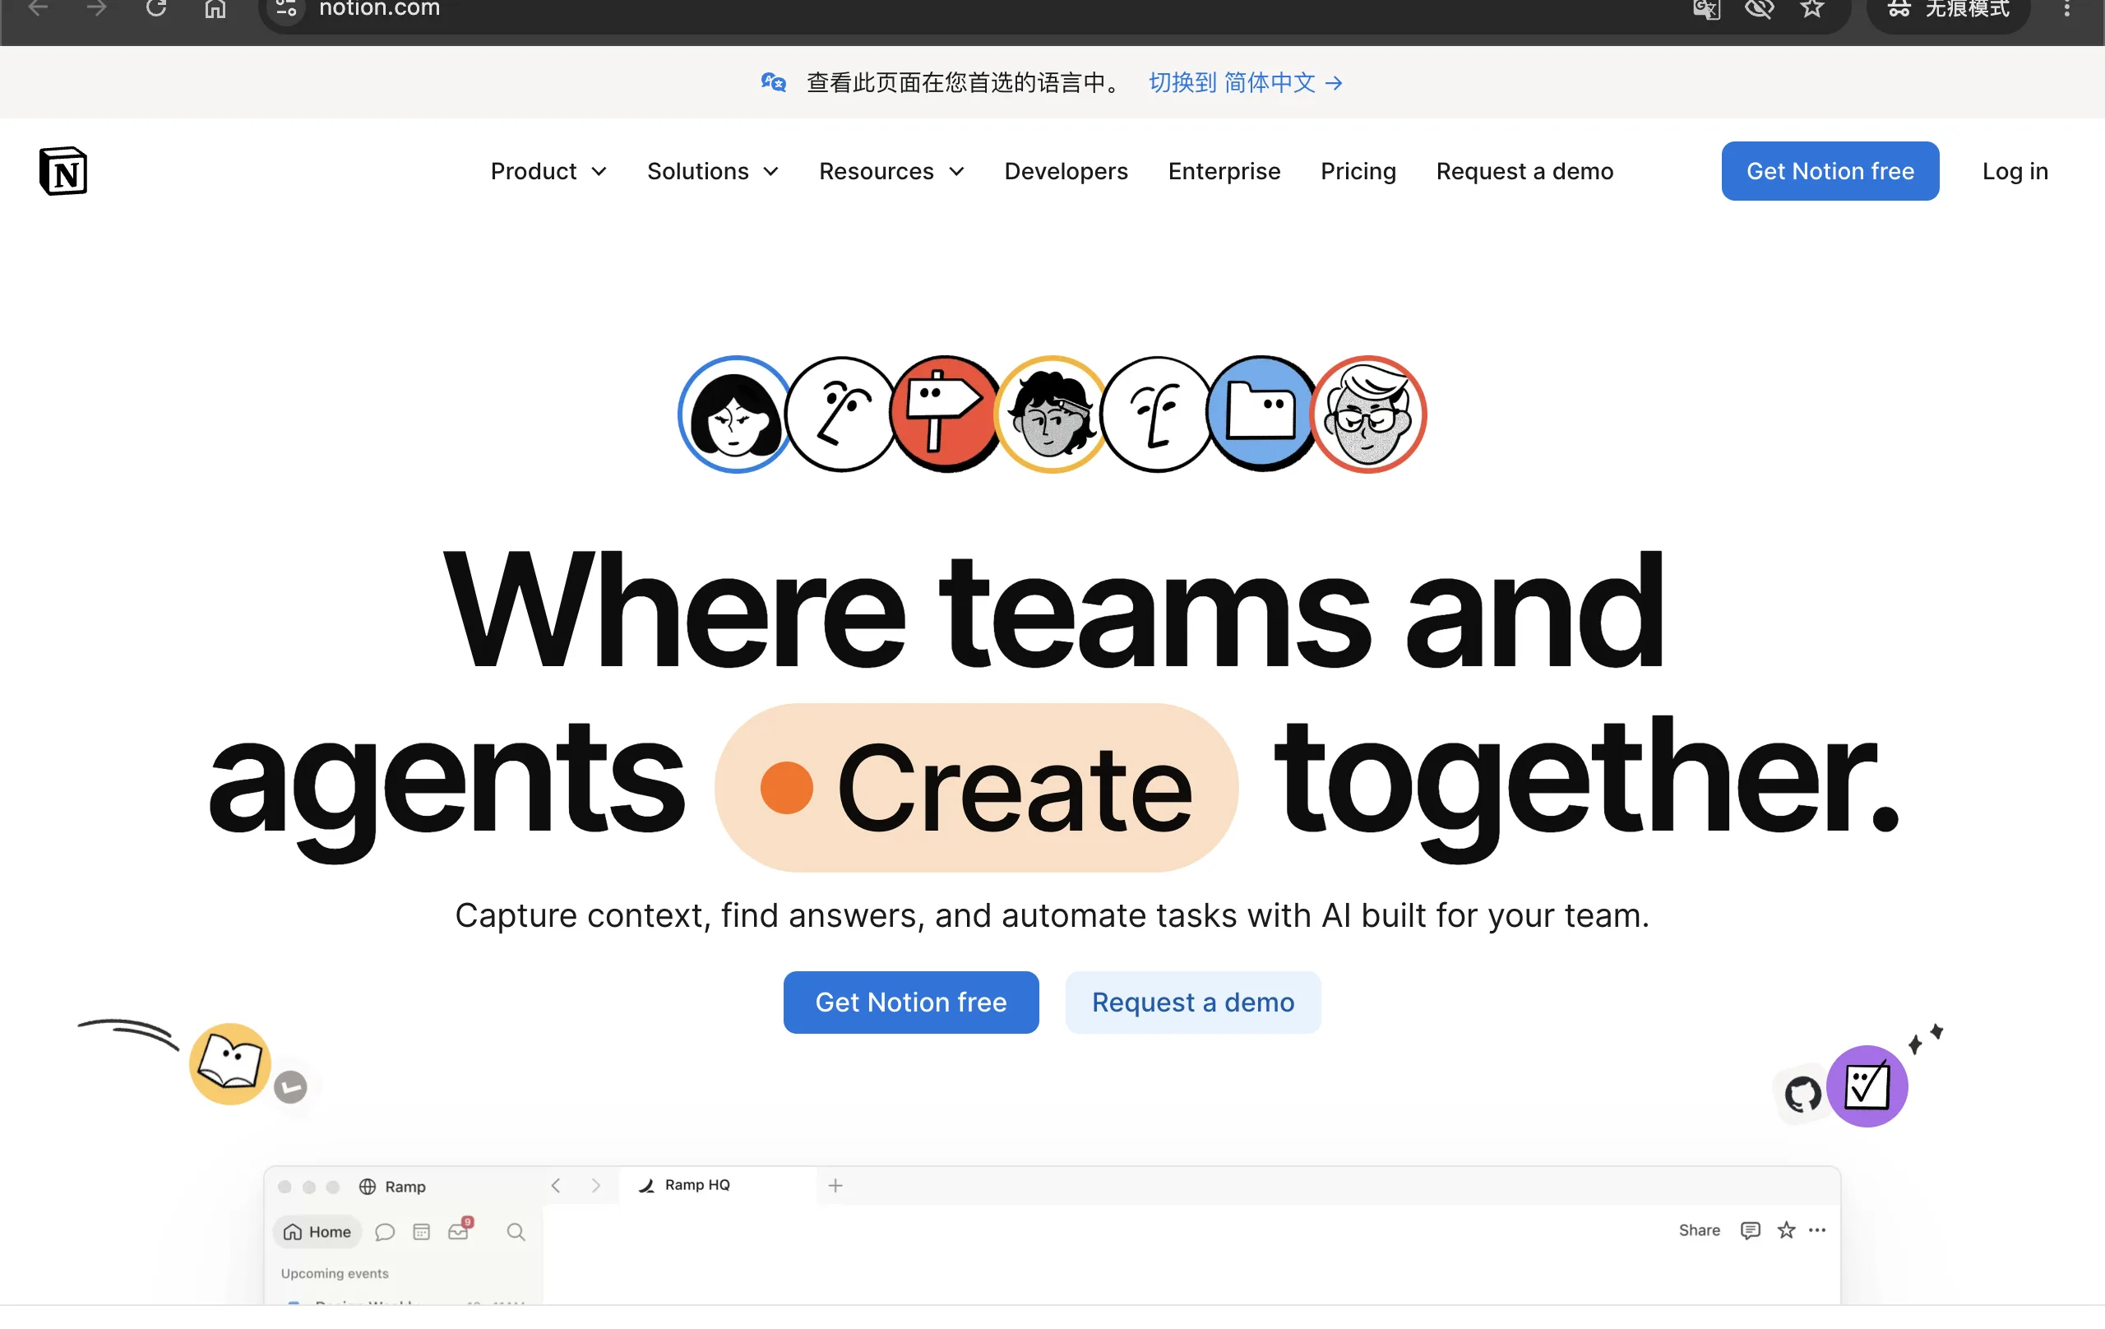Click the Log in link
The image size is (2105, 1329).
[x=2014, y=171]
